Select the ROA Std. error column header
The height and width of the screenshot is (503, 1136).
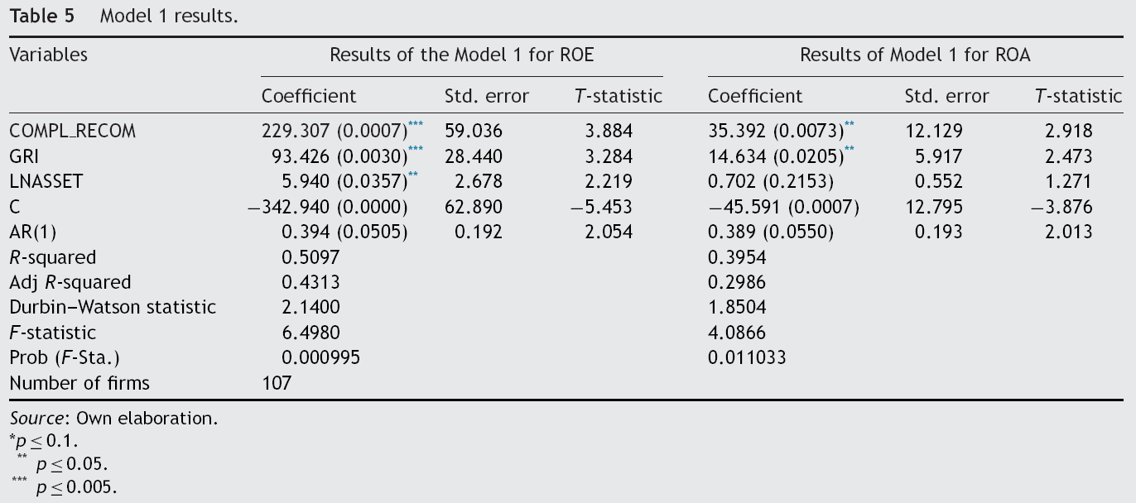pyautogui.click(x=946, y=96)
